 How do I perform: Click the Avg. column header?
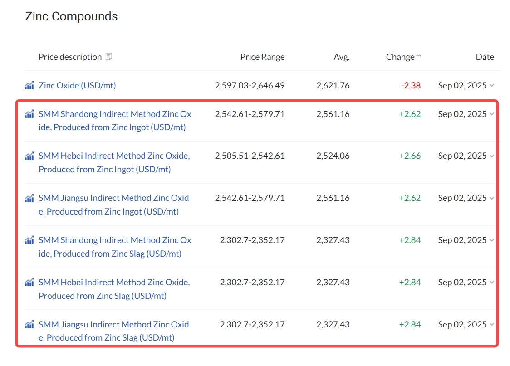click(342, 57)
